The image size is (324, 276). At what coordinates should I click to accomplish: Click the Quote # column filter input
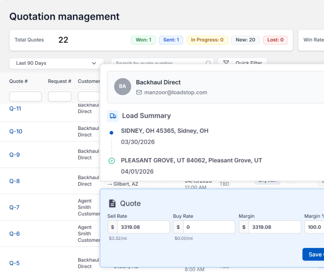click(x=26, y=96)
